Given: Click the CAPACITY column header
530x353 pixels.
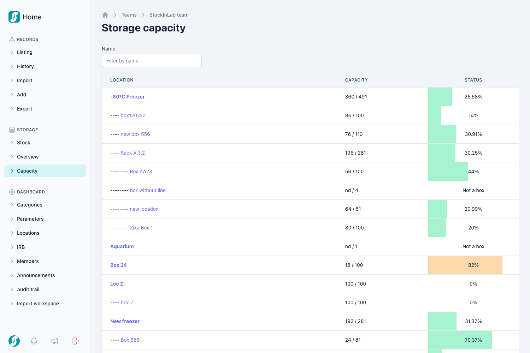Looking at the screenshot, I should (357, 80).
